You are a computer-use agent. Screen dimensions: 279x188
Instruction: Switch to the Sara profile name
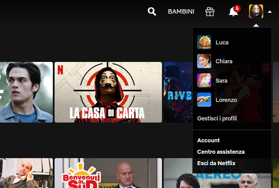click(221, 81)
